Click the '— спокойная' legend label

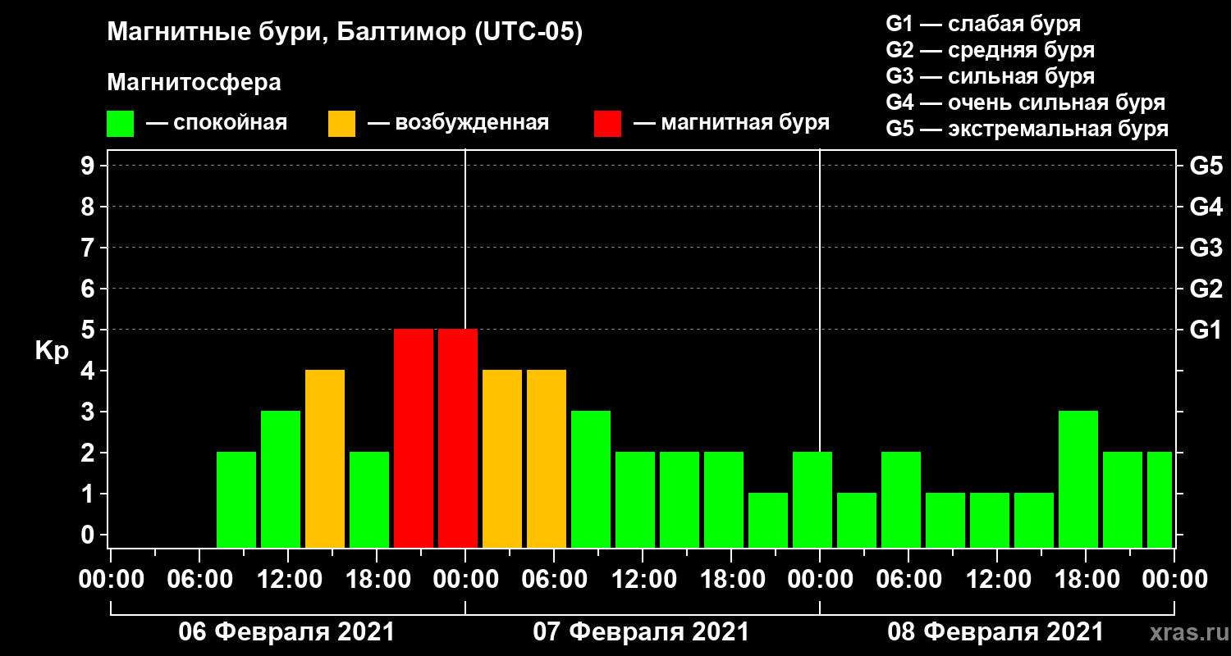[217, 123]
